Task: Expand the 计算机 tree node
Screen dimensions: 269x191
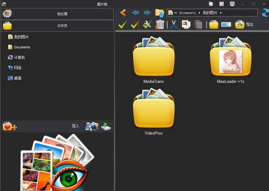Action: 4,58
